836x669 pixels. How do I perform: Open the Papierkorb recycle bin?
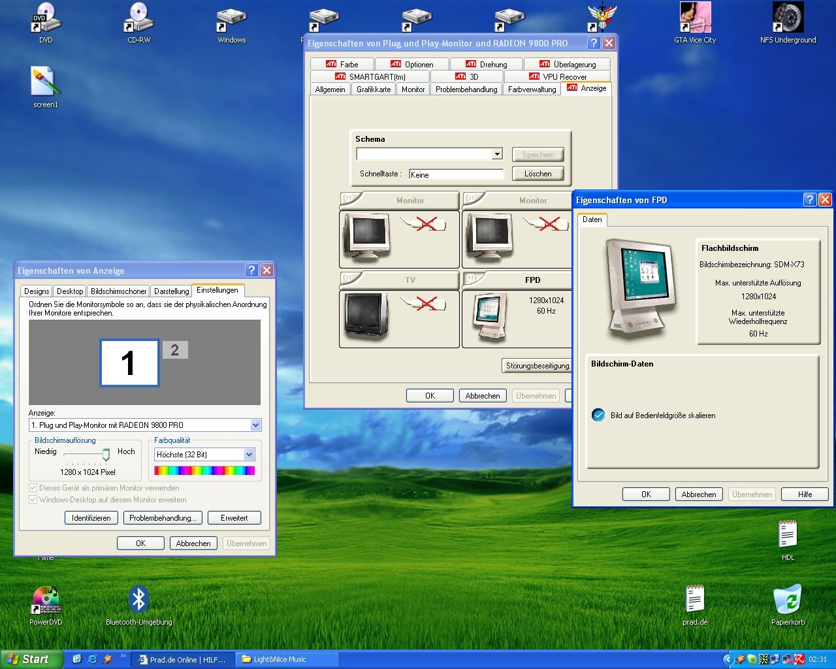(788, 600)
